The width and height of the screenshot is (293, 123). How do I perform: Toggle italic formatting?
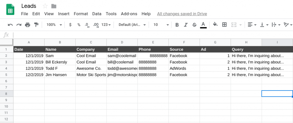[x=186, y=25]
